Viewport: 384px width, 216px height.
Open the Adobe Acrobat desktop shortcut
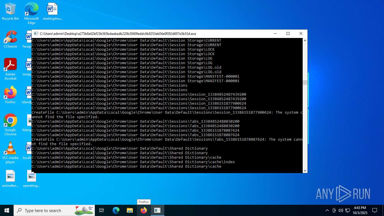pyautogui.click(x=10, y=69)
